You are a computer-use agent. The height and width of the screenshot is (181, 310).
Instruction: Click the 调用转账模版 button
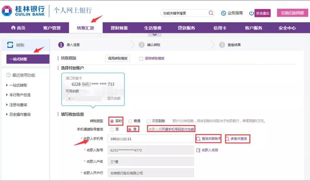(117, 59)
